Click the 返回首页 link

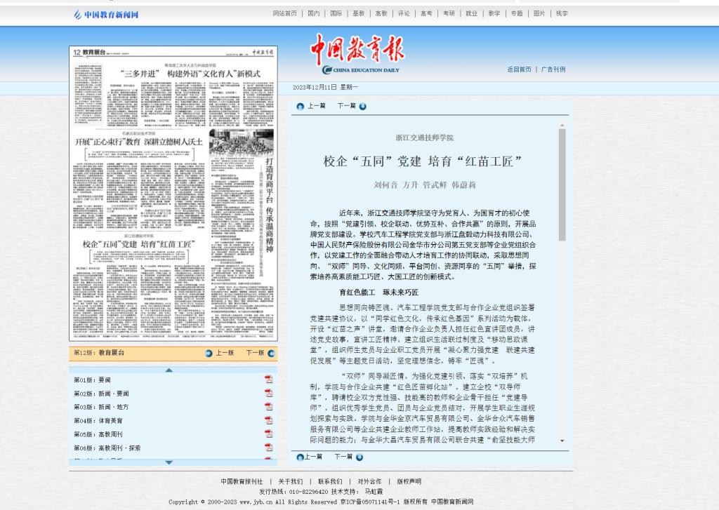(x=519, y=69)
